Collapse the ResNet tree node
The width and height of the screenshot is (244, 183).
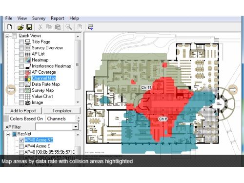click(7, 134)
